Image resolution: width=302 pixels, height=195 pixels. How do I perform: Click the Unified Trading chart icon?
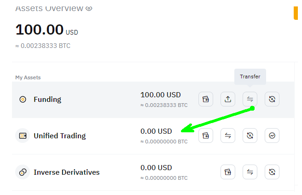click(x=272, y=136)
